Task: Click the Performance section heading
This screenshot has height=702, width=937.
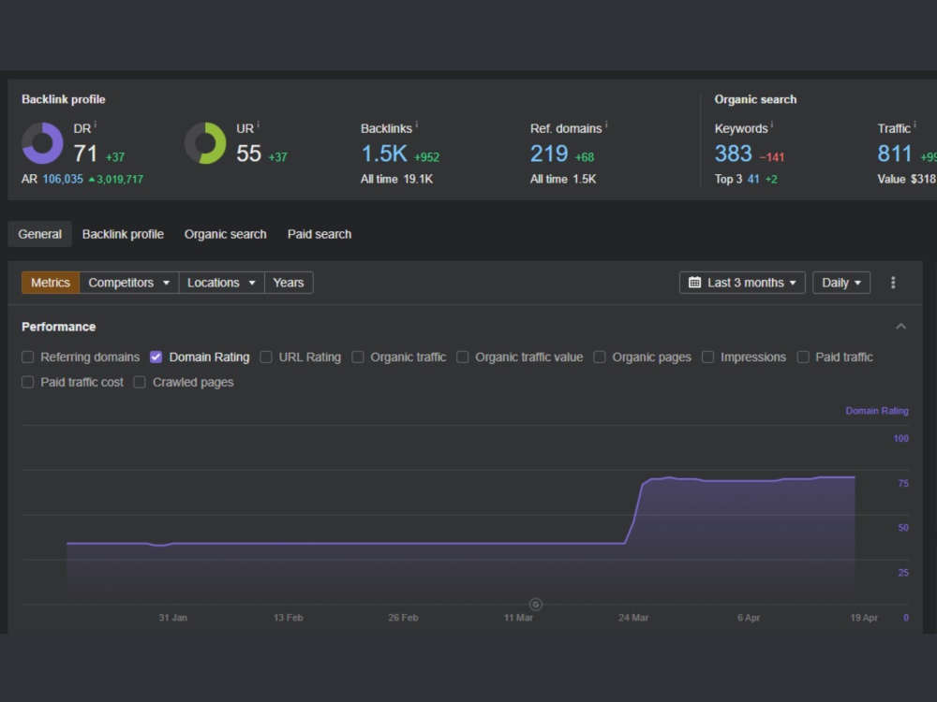Action: (x=58, y=327)
